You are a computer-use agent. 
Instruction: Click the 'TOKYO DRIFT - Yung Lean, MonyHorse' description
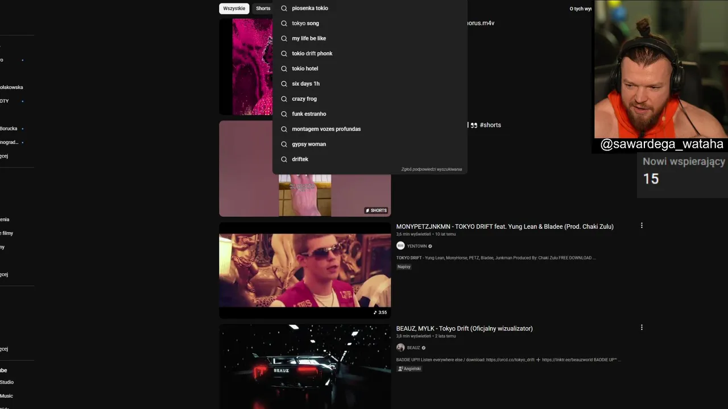496,258
